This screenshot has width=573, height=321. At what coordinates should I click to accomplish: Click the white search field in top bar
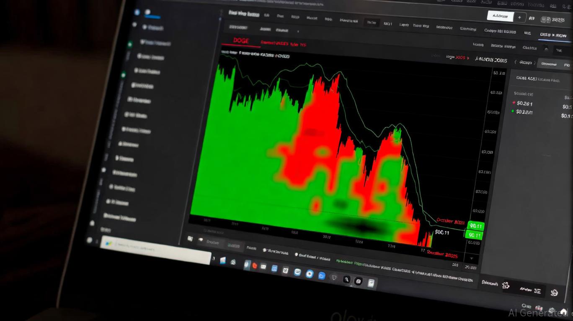coord(500,16)
